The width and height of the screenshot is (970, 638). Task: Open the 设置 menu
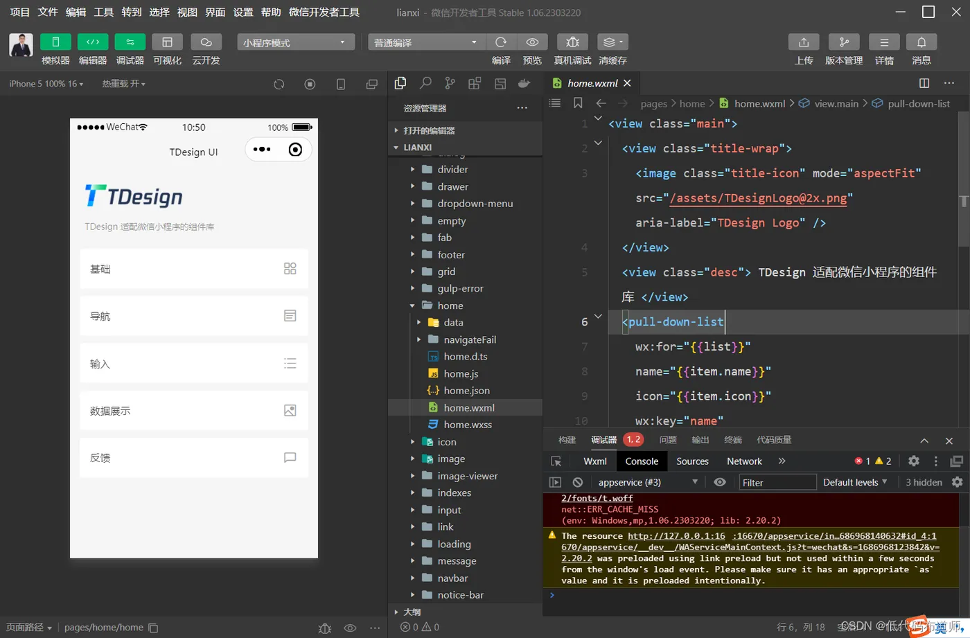pos(242,12)
